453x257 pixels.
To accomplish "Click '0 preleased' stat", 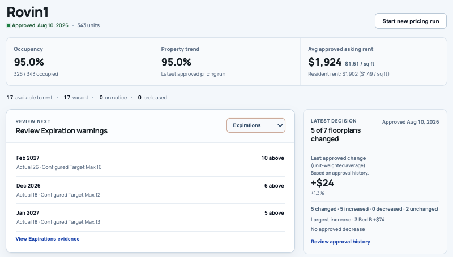I will [x=152, y=98].
